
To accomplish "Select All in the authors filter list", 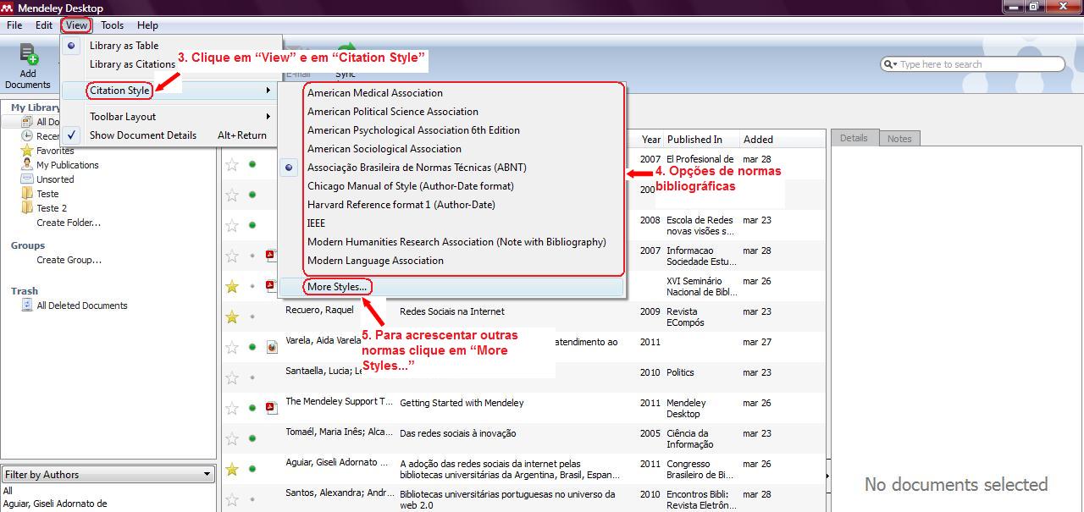I will tap(8, 491).
